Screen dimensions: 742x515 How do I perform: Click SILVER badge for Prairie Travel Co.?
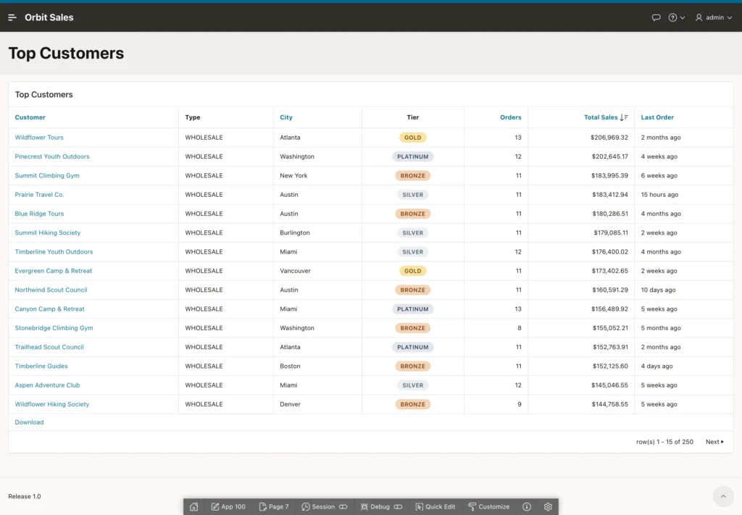412,194
